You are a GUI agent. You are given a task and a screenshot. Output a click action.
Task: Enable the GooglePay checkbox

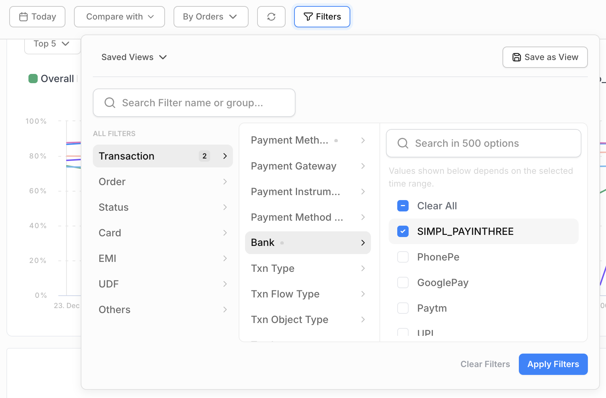403,283
